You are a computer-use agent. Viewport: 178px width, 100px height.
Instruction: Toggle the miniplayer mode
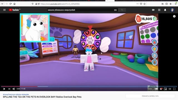165,89
